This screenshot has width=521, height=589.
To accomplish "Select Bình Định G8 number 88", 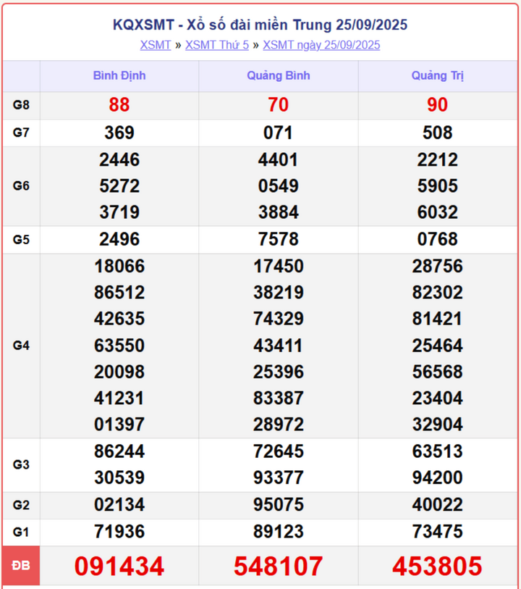I will tap(119, 105).
